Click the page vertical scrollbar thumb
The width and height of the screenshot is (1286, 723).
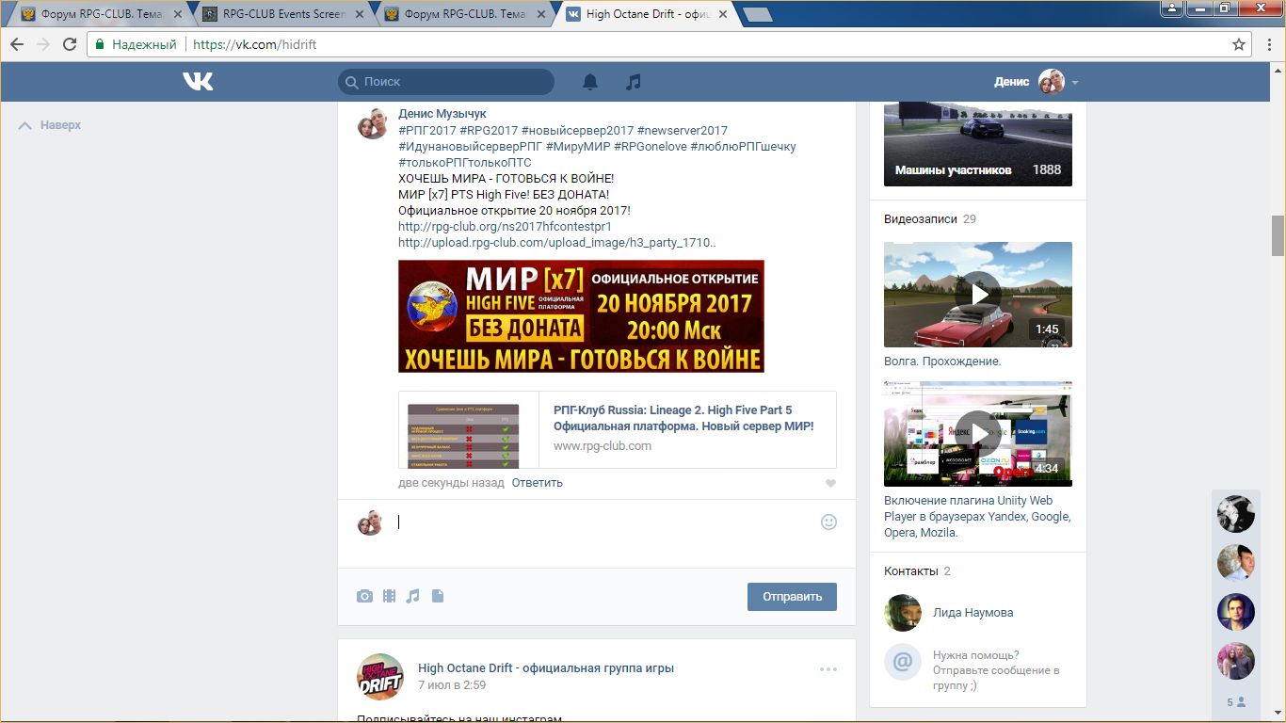click(x=1278, y=235)
